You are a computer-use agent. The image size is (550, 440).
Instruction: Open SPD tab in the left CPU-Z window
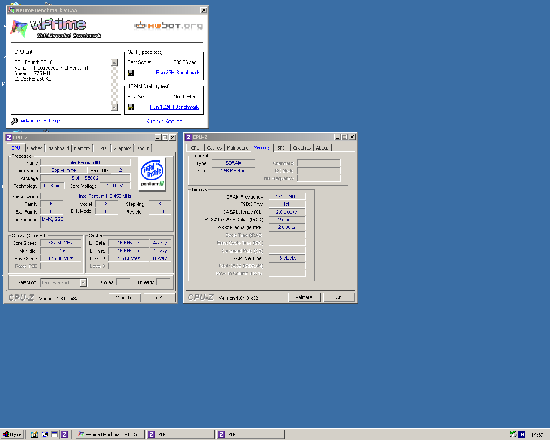102,148
